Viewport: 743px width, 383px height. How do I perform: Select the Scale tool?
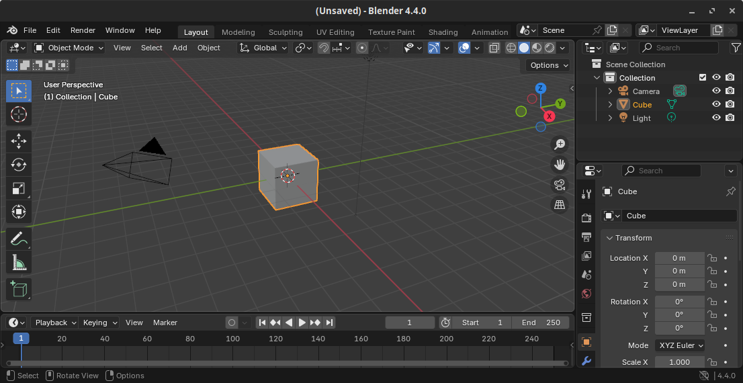pyautogui.click(x=19, y=188)
